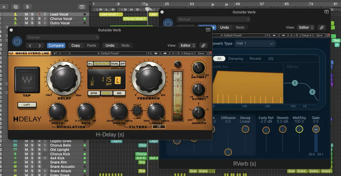Click the Waves undo arrow in H-Delay toolbar

pos(56,53)
